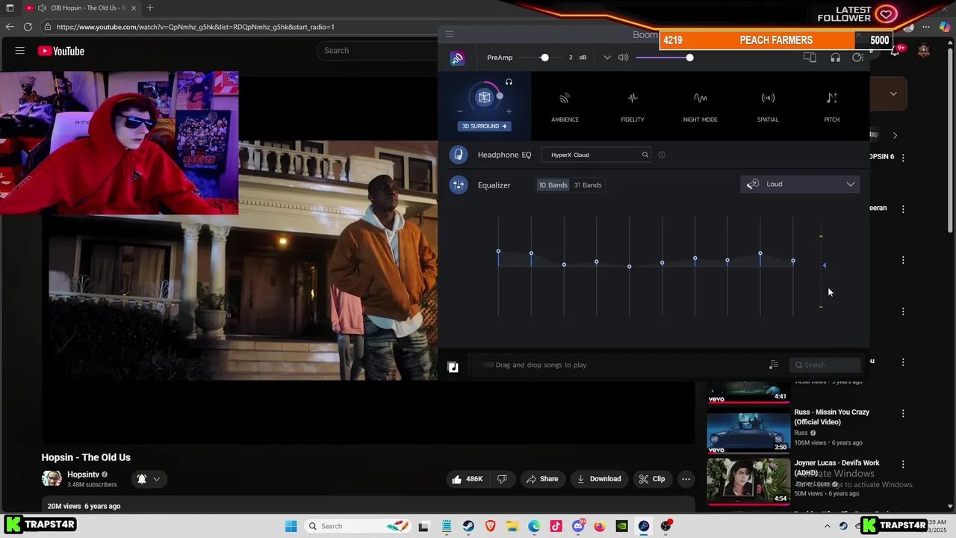Decrease 3D surround intensity with minus
Image resolution: width=956 pixels, height=538 pixels.
460,111
